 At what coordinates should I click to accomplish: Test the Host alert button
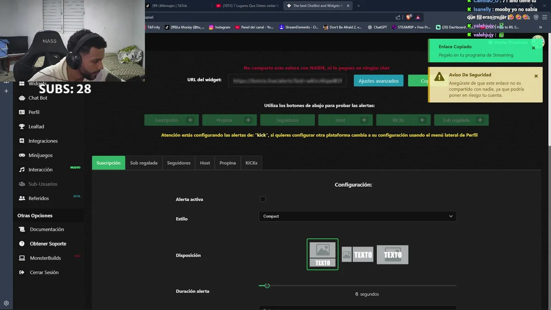tap(345, 120)
